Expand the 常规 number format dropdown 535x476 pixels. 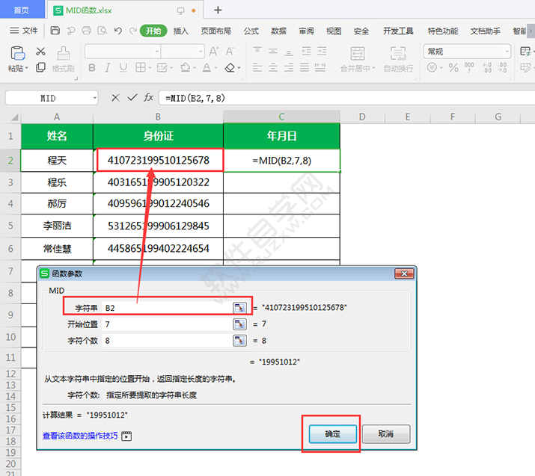(506, 52)
